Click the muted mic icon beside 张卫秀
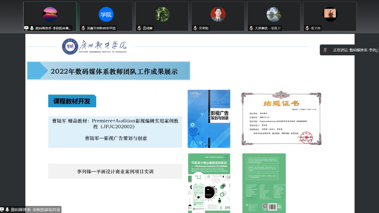This screenshot has width=379, height=213. [x=307, y=28]
